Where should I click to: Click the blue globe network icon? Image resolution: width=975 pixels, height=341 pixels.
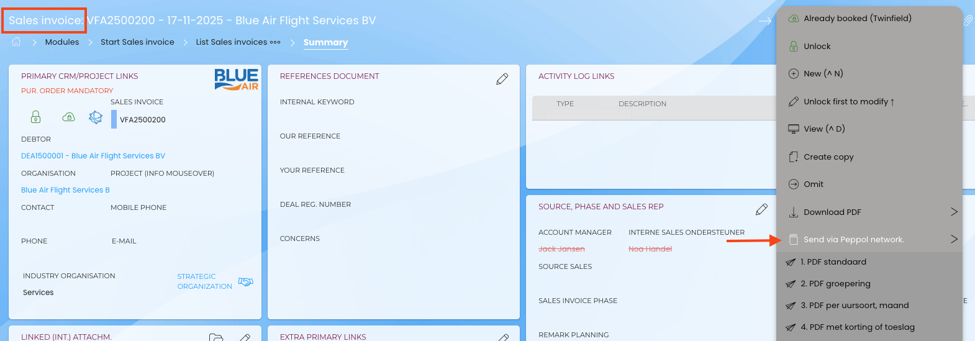[95, 117]
